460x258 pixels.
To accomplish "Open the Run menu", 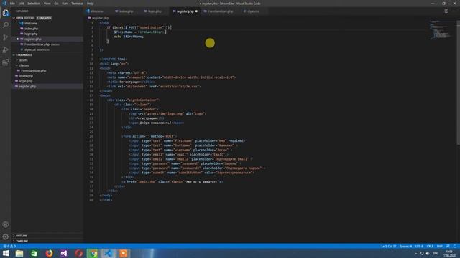I will pos(65,4).
